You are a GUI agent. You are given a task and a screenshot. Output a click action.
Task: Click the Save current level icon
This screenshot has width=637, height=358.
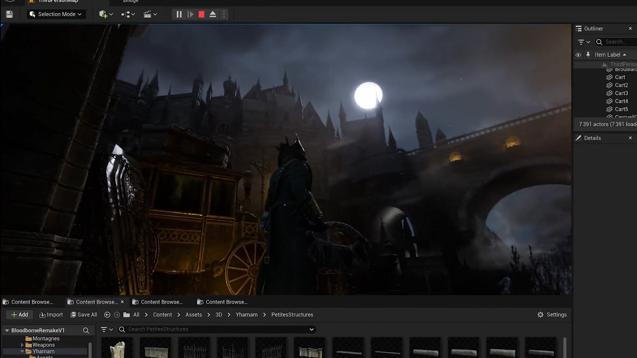(9, 14)
